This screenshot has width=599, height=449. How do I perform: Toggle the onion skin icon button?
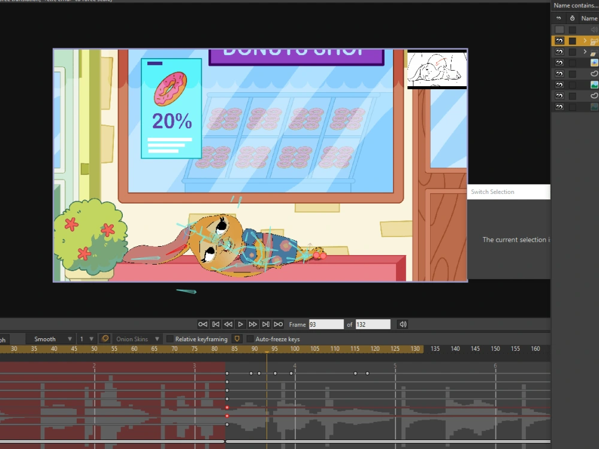tap(105, 339)
